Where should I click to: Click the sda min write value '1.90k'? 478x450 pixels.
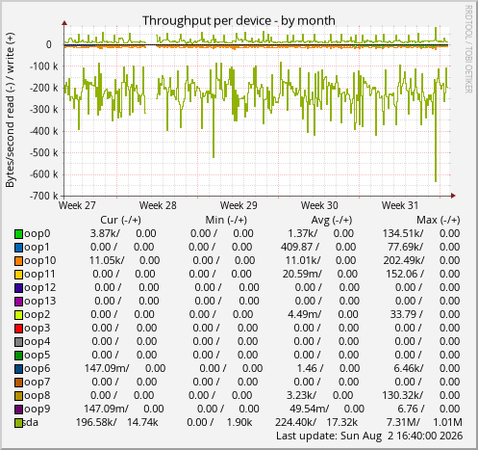click(239, 422)
